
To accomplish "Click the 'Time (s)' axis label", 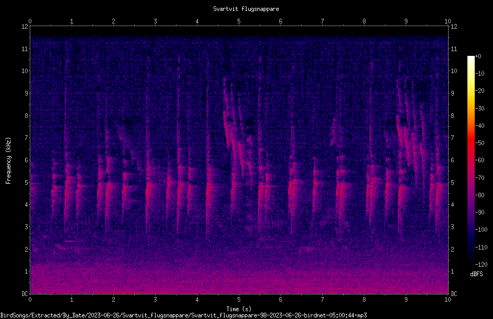I will 239,309.
